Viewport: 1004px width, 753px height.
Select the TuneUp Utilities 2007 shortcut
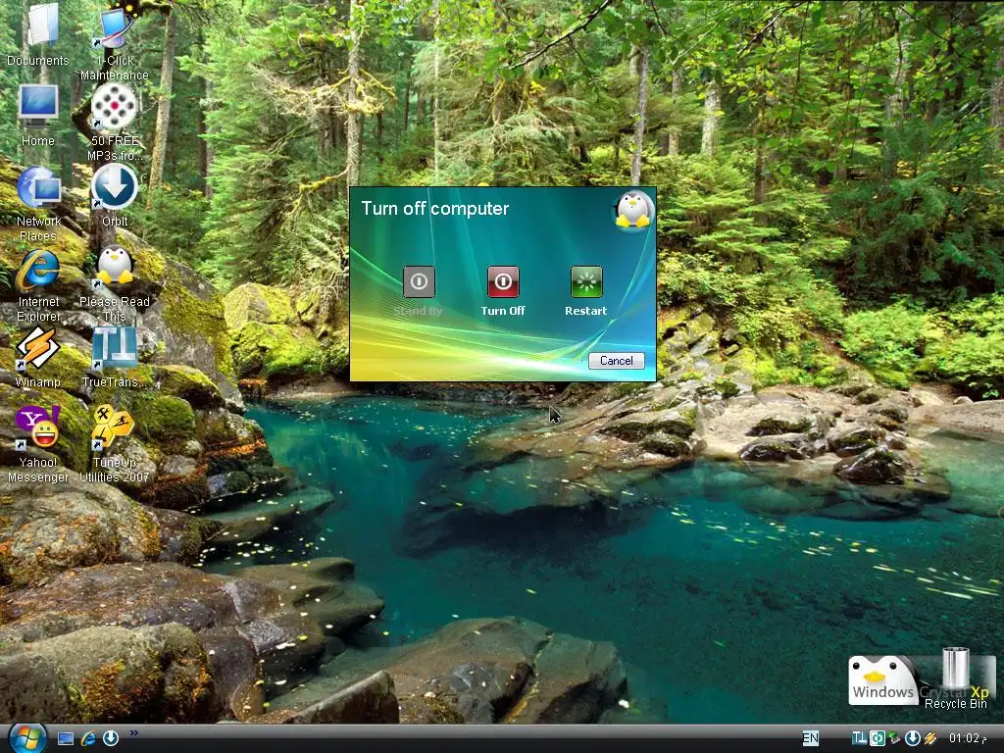pos(115,444)
